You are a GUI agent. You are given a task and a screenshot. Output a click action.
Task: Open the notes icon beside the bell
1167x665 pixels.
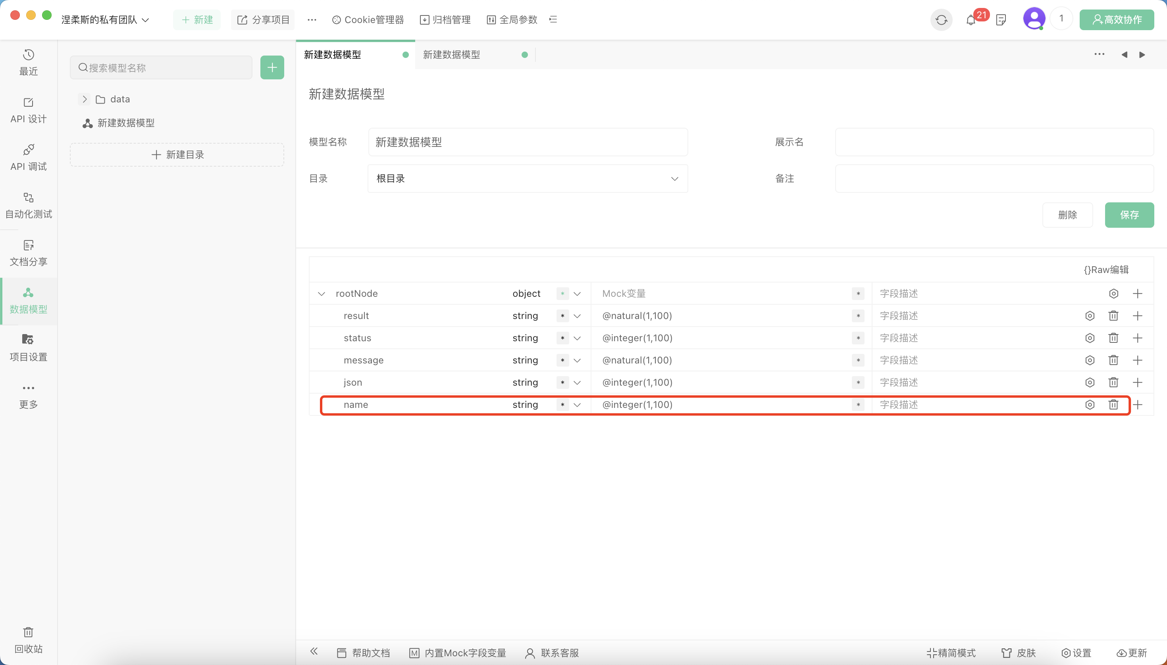[x=1001, y=19]
